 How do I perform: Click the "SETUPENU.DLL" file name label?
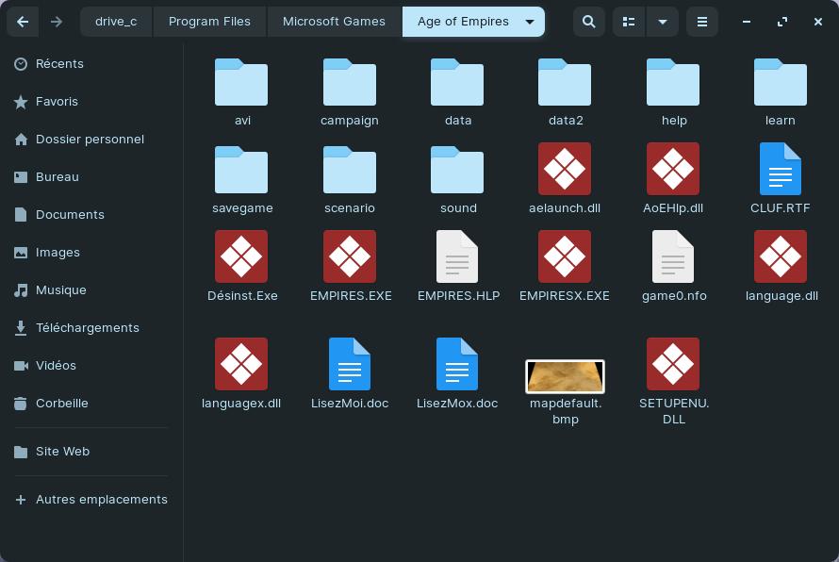point(674,411)
